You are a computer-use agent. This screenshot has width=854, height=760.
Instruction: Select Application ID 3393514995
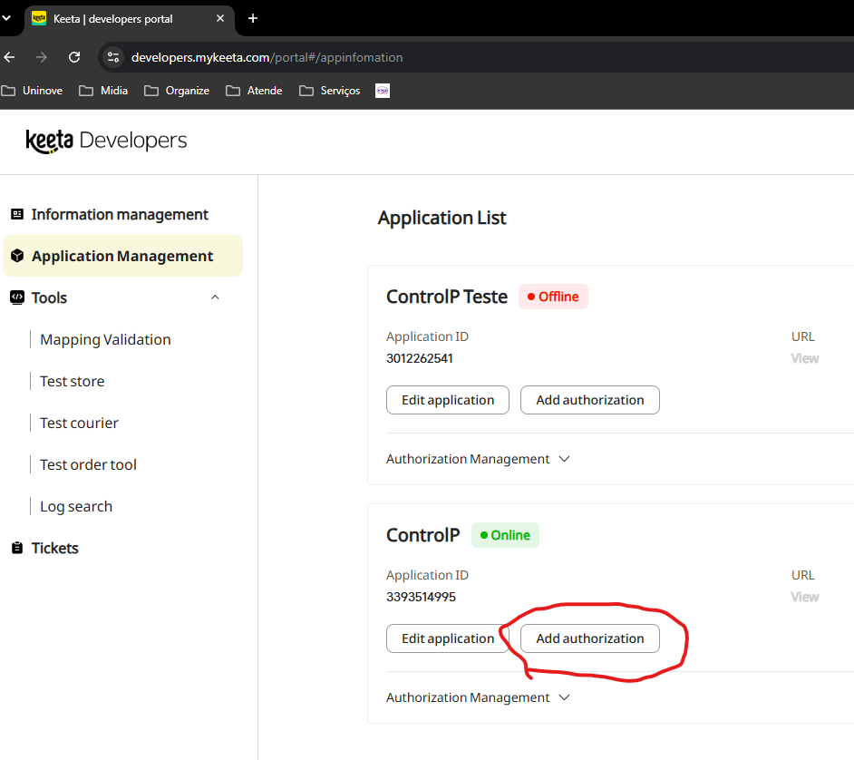point(421,597)
